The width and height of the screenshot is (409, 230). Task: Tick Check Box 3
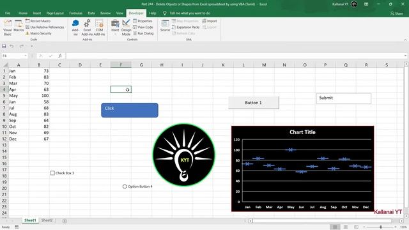pyautogui.click(x=52, y=173)
